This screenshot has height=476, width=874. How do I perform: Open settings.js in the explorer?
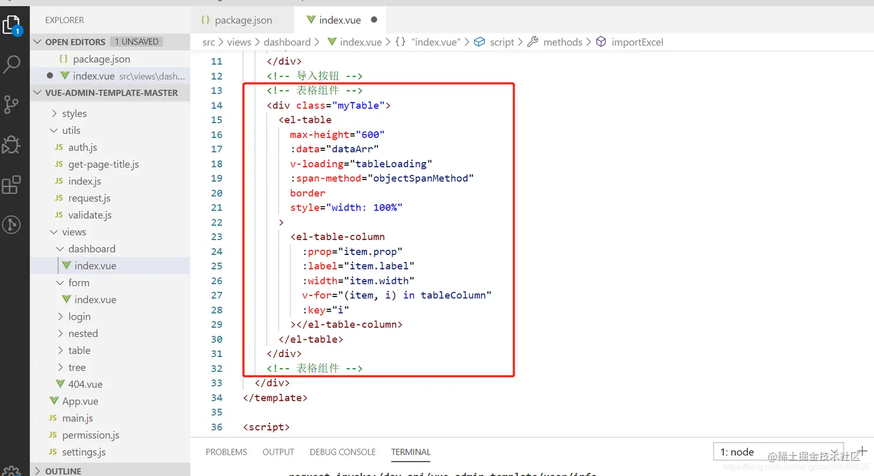point(110,452)
